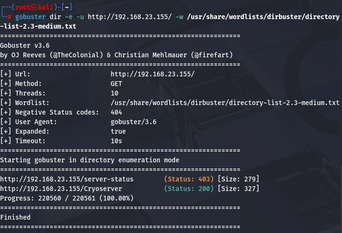Click the Wordlist path in the settings list
Image resolution: width=342 pixels, height=233 pixels.
tap(225, 103)
